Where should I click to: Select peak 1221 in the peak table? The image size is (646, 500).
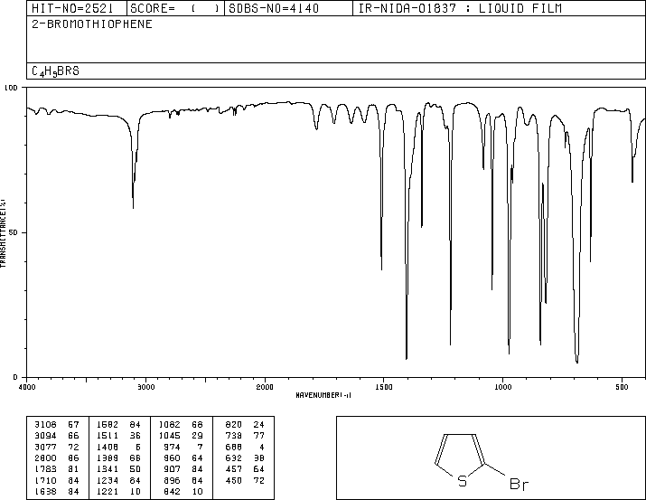point(118,492)
